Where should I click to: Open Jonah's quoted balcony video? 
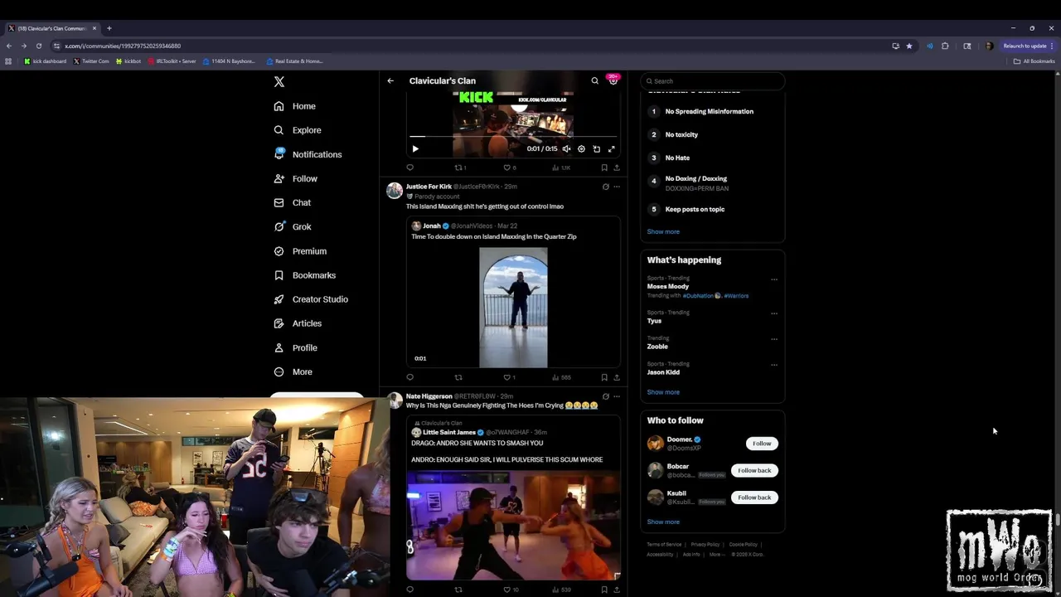click(x=513, y=307)
